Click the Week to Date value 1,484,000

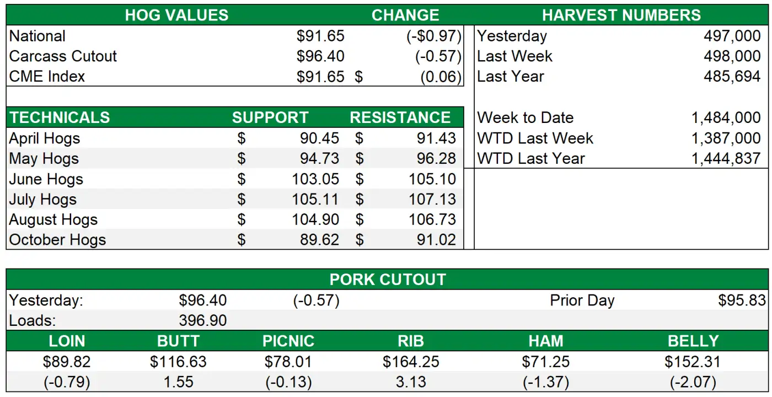[726, 118]
